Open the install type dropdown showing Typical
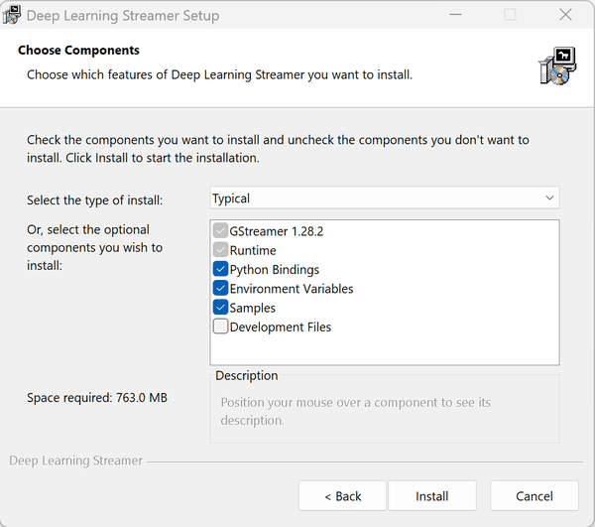This screenshot has height=527, width=595. coord(385,198)
